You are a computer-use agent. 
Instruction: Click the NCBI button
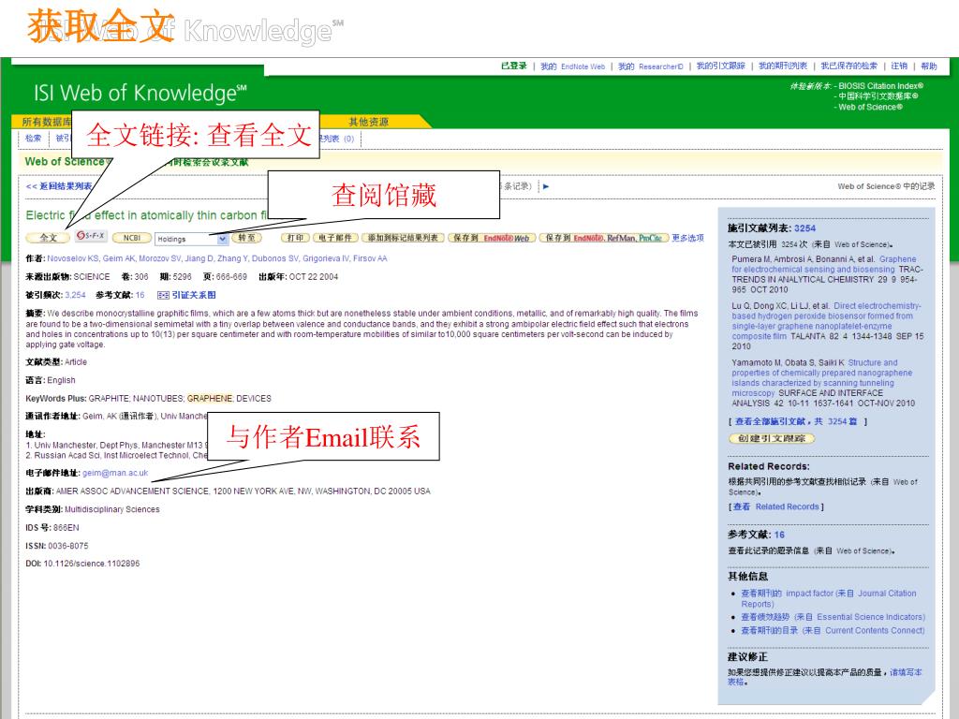(131, 238)
